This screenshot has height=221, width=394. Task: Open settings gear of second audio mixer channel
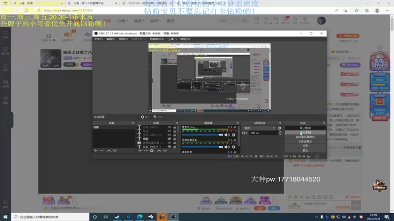233,147
